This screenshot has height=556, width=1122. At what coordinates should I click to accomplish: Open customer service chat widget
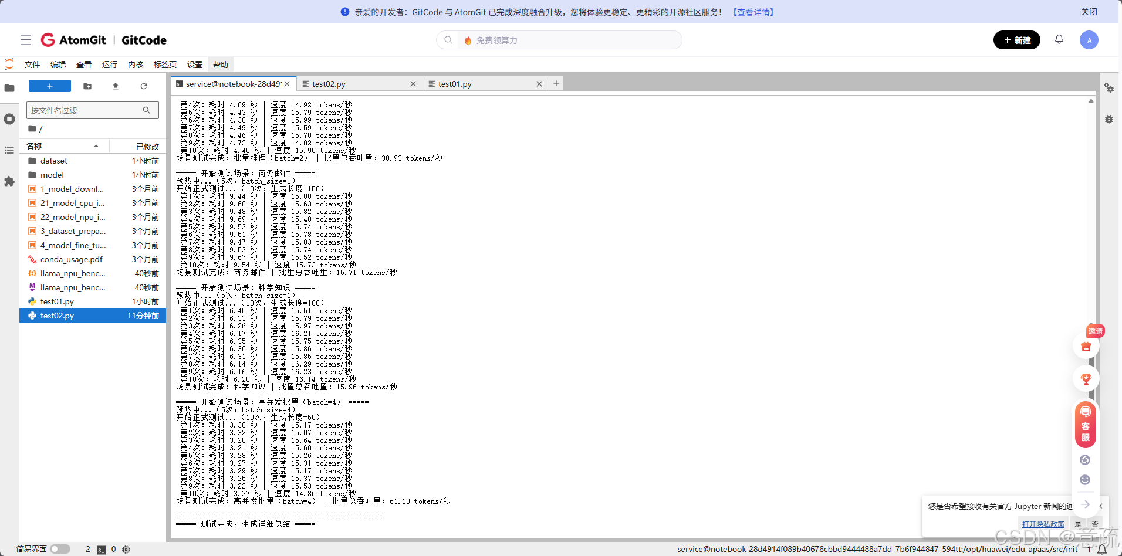point(1086,425)
